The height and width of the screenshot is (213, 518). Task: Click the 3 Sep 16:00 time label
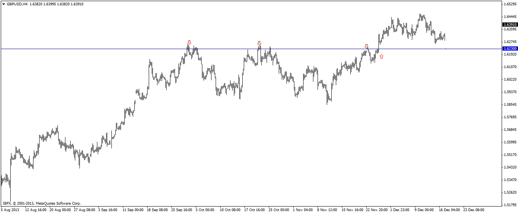tap(108, 210)
